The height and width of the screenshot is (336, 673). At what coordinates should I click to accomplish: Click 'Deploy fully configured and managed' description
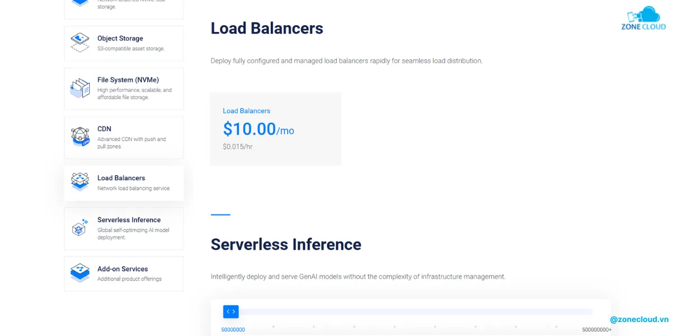point(347,60)
